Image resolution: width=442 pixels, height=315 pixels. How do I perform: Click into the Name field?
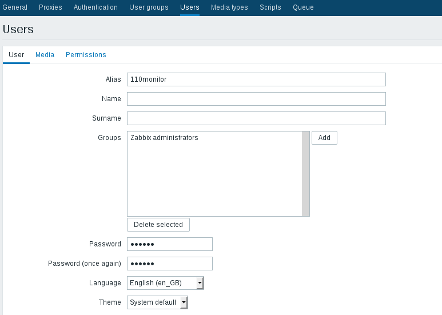point(256,99)
